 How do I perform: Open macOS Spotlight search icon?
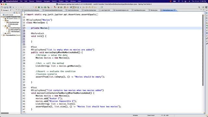[x=182, y=1]
